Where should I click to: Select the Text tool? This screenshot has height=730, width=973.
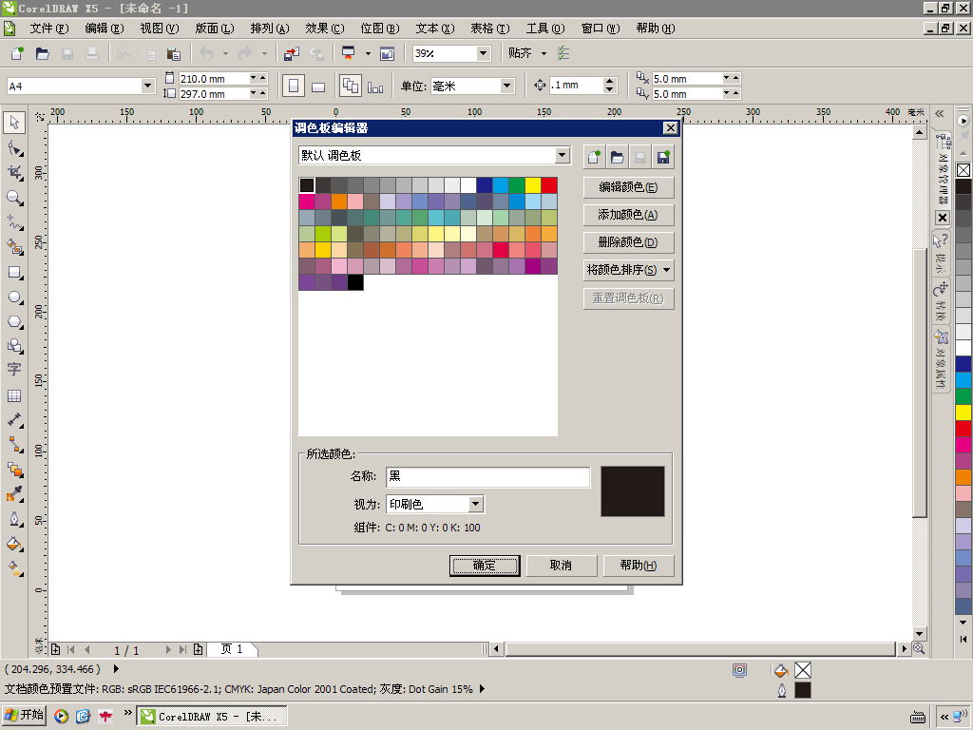tap(14, 370)
